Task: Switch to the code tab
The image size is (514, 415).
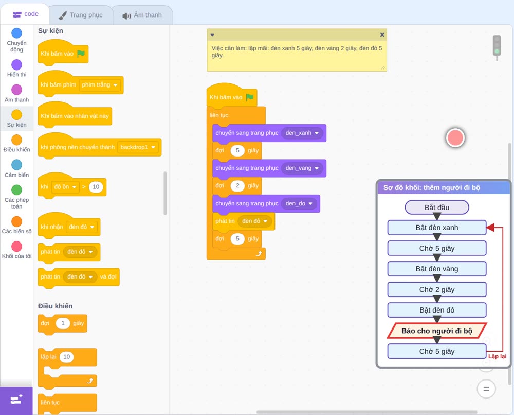Action: click(x=25, y=14)
